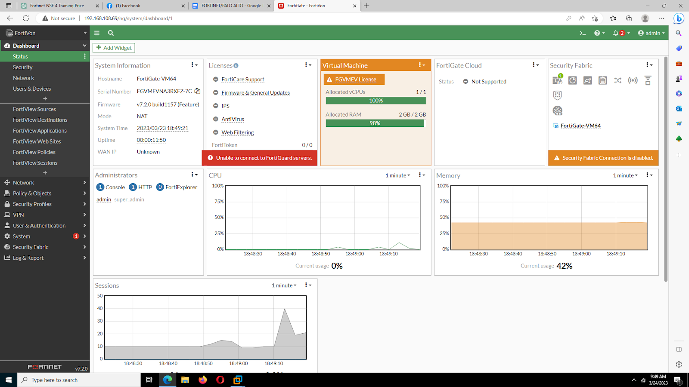Viewport: 689px width, 387px height.
Task: Click the stacked bars extender icon in Security Fabric
Action: pos(648,80)
